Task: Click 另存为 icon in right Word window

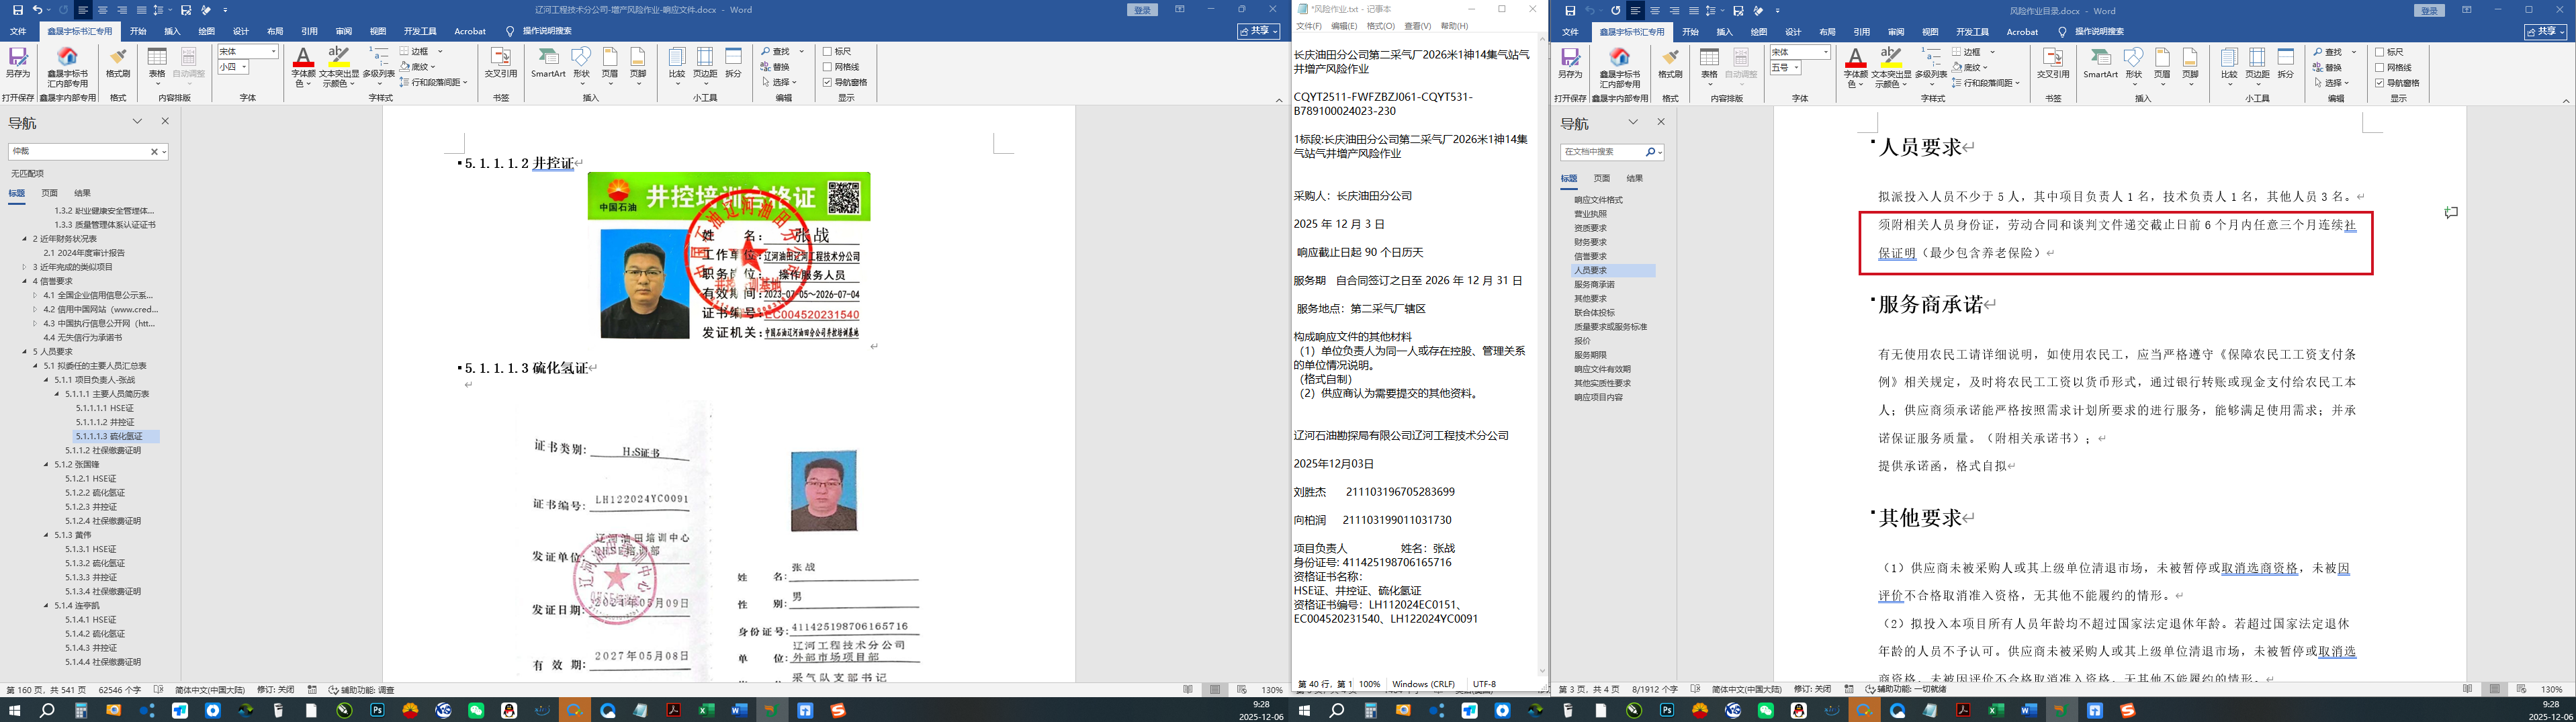Action: pos(1571,62)
